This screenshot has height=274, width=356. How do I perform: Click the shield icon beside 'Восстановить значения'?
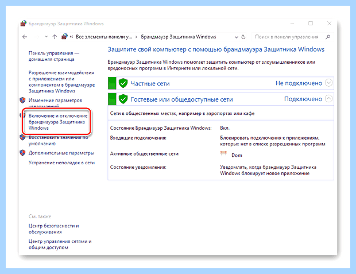[22, 137]
